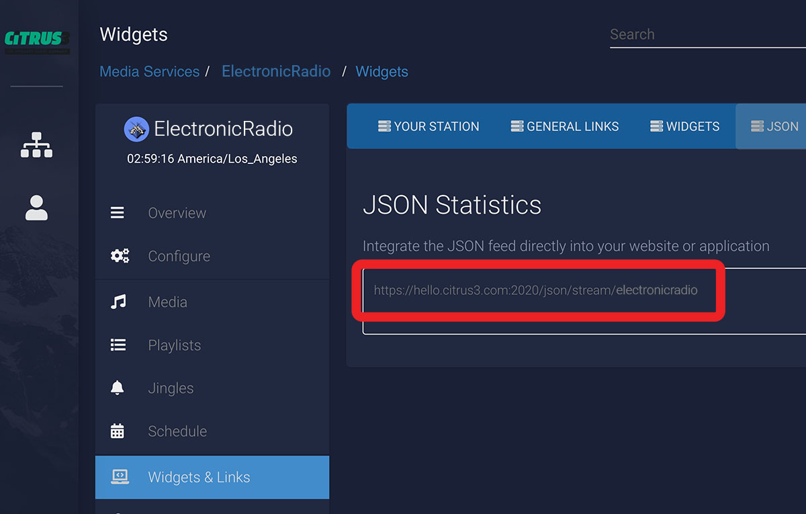This screenshot has width=806, height=514.
Task: Click the ElectronicRadio station avatar
Action: pyautogui.click(x=136, y=129)
